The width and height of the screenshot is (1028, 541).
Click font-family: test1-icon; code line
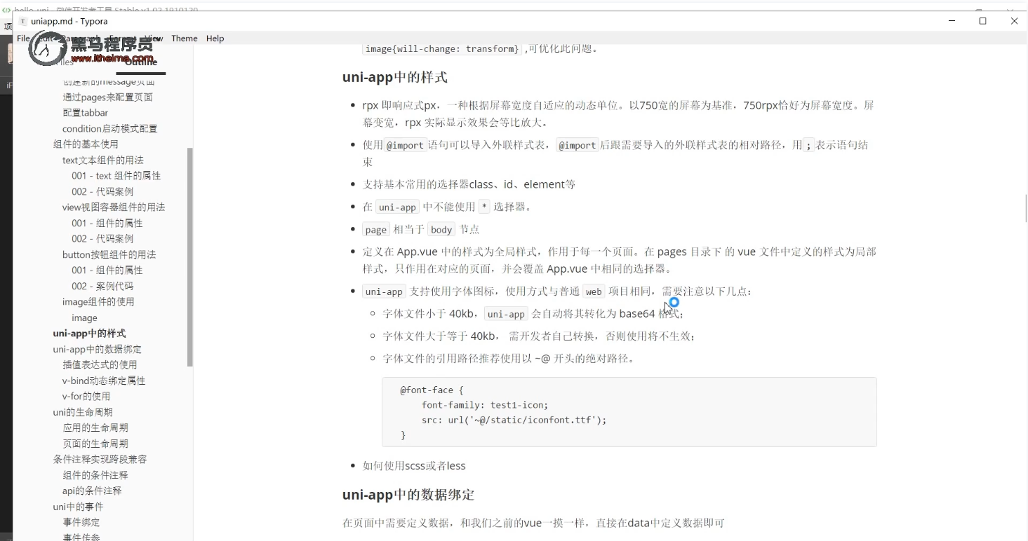(485, 405)
